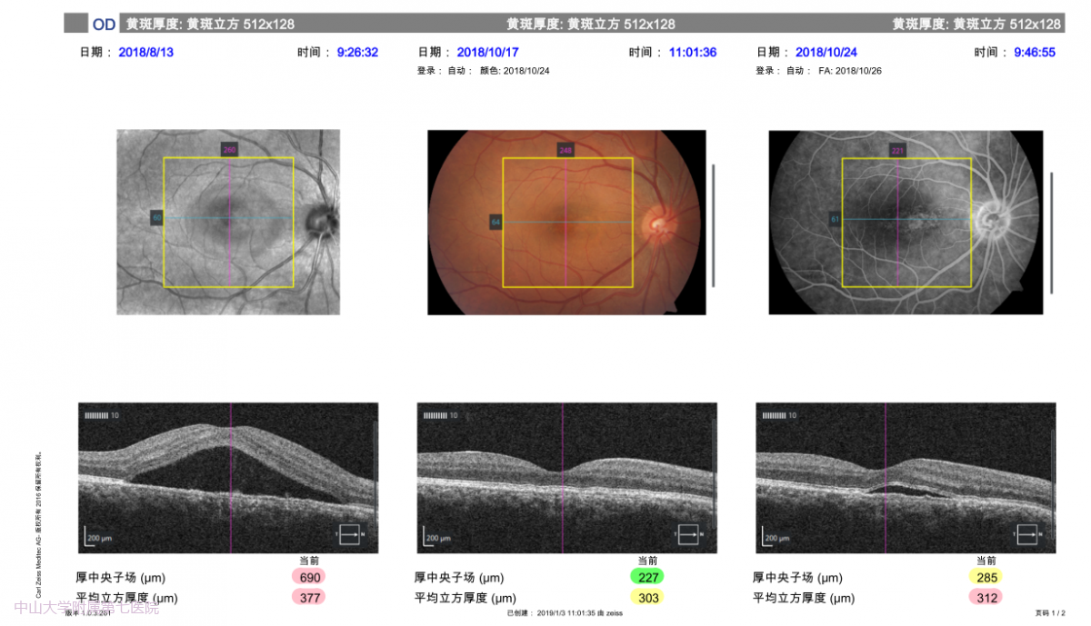Click the OD eye label in the header
Image resolution: width=1091 pixels, height=626 pixels.
pyautogui.click(x=104, y=25)
